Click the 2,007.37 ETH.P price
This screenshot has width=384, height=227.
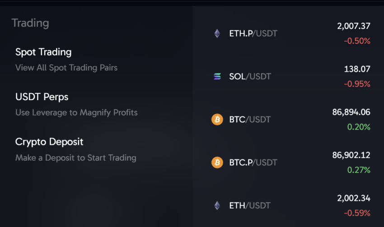coord(354,26)
